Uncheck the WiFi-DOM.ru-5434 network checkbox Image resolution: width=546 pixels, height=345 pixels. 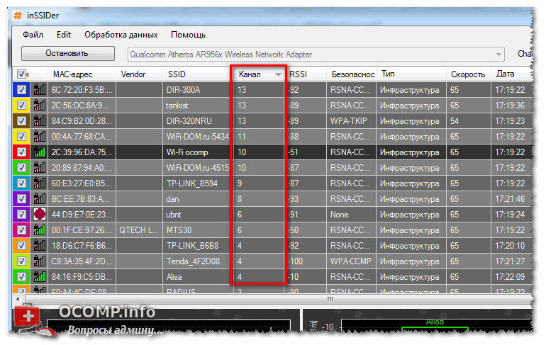click(21, 137)
